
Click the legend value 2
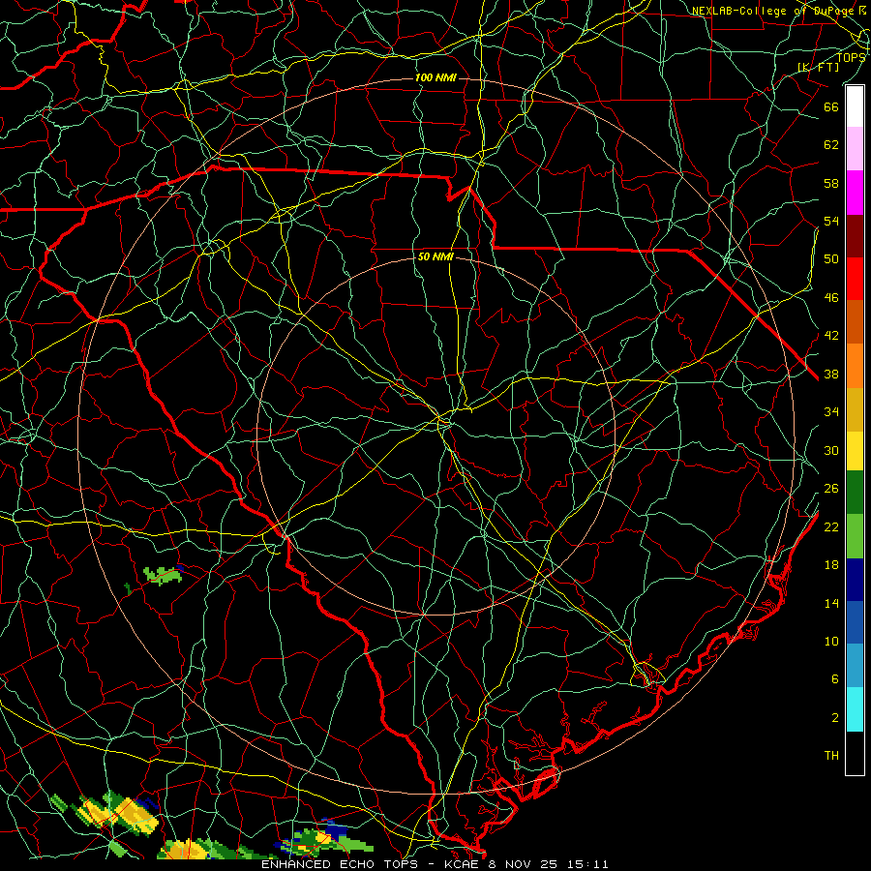click(x=834, y=717)
